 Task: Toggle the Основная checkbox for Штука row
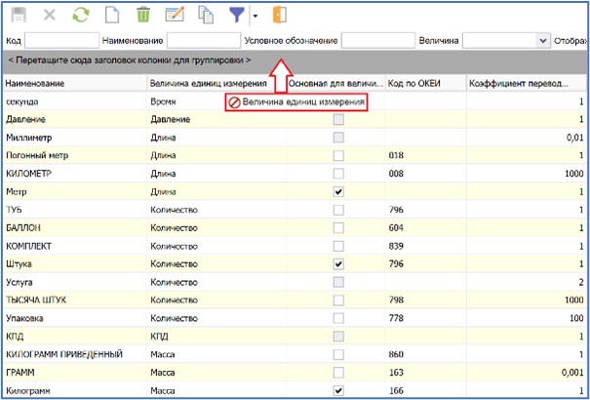[338, 264]
